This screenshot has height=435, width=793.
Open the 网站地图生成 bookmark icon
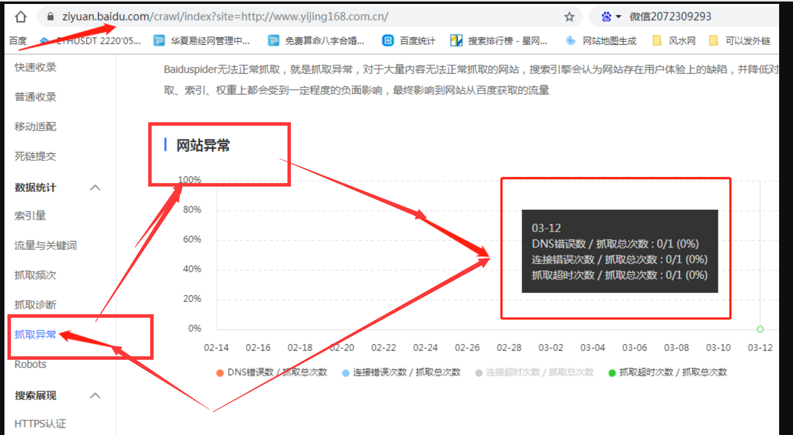pyautogui.click(x=571, y=41)
